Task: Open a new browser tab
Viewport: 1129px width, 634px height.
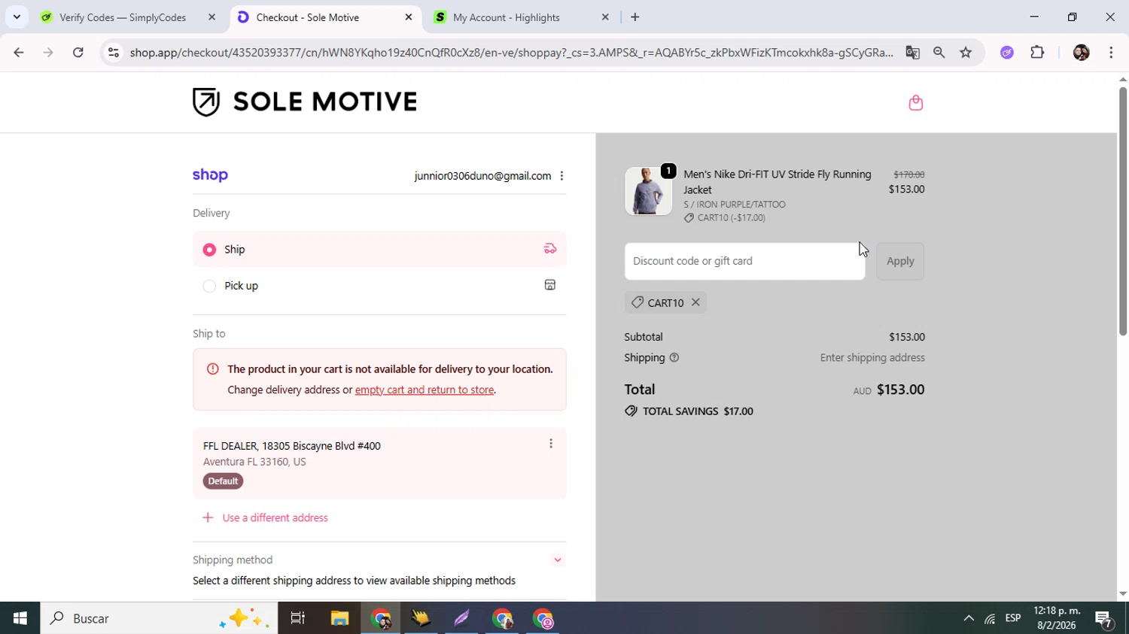Action: [635, 17]
